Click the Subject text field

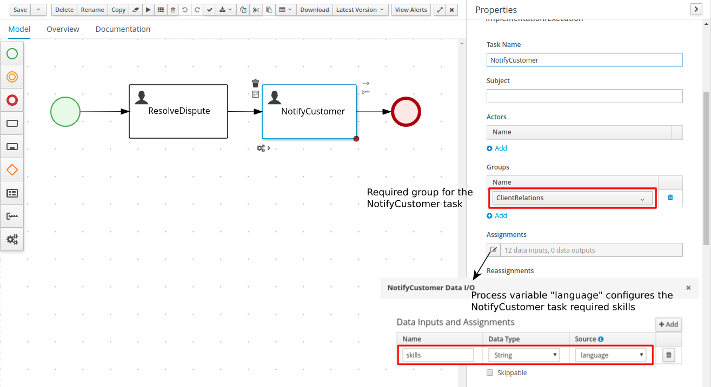(584, 96)
